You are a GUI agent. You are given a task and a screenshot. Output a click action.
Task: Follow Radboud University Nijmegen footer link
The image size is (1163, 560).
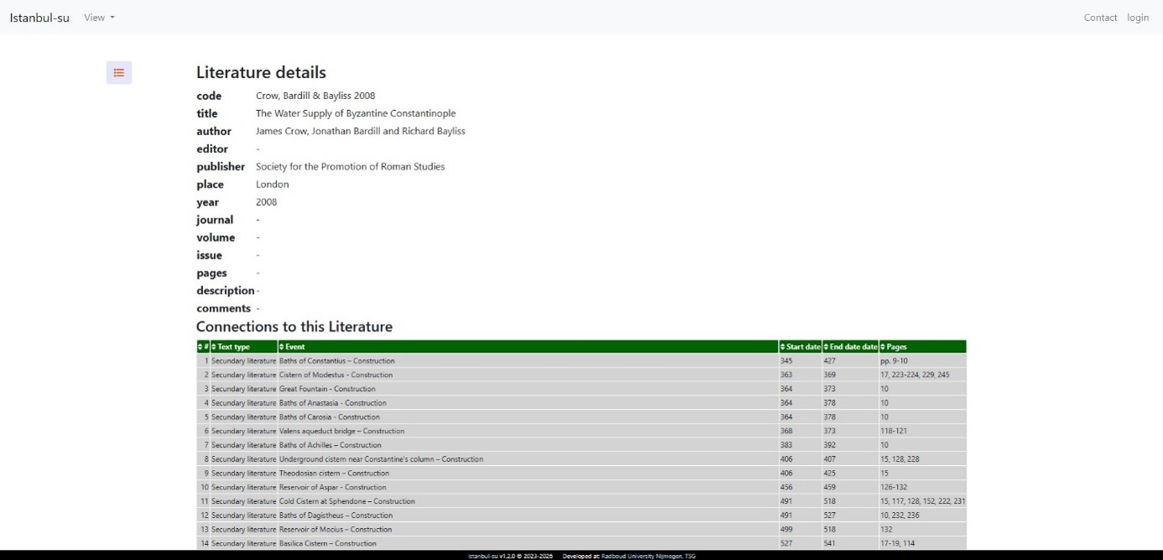click(x=648, y=556)
